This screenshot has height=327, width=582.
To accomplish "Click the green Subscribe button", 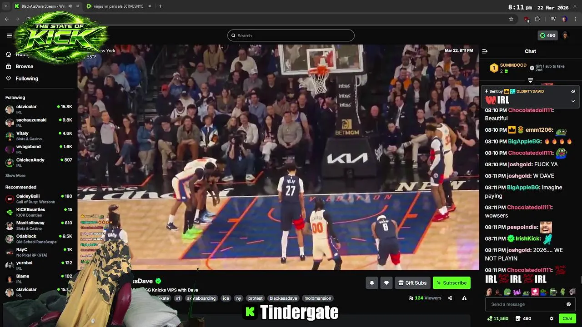I will 452,283.
